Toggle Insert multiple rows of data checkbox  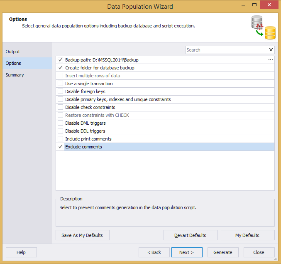[x=61, y=76]
